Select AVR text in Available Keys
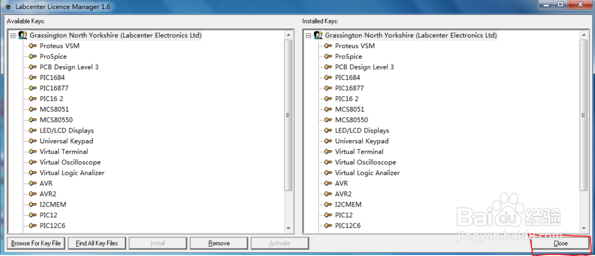 (x=46, y=184)
